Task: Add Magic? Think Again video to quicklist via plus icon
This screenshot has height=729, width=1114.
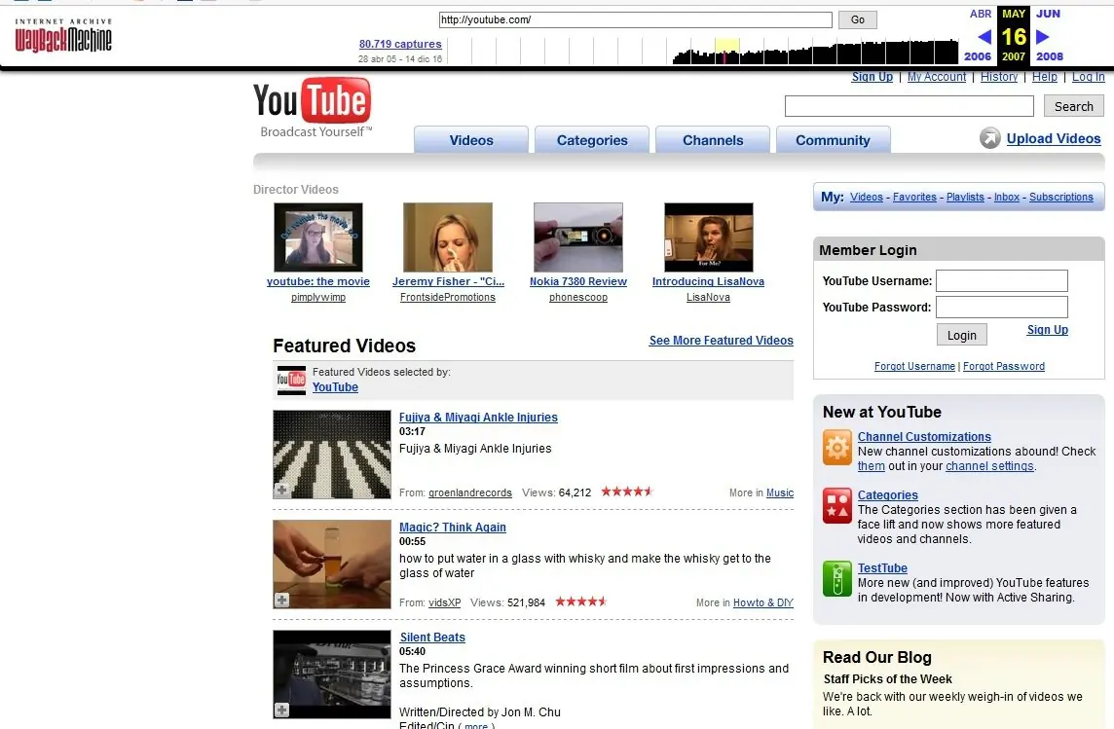Action: pos(282,600)
